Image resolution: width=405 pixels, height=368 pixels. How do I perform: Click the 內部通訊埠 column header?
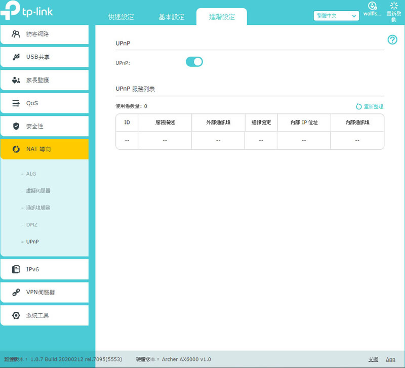coord(357,122)
